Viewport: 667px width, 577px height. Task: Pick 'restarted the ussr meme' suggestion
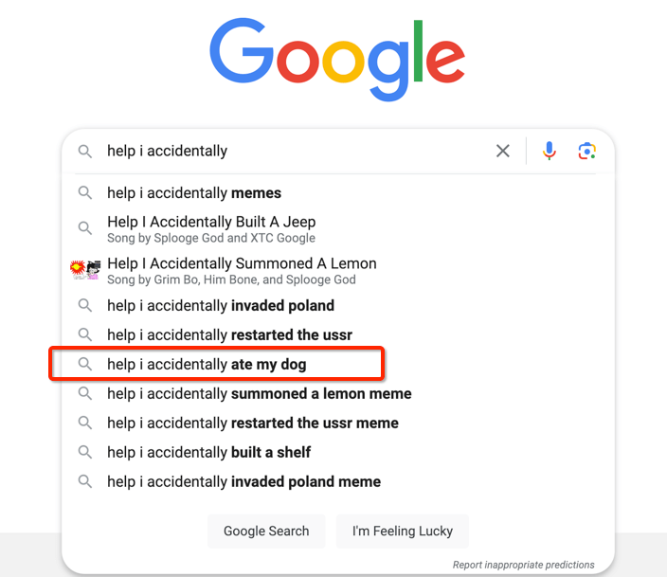338,423
